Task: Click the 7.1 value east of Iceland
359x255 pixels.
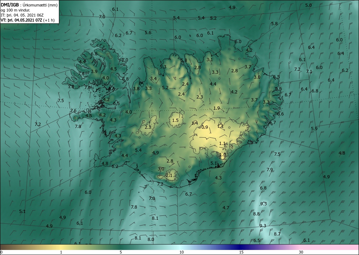Action: tap(309, 72)
